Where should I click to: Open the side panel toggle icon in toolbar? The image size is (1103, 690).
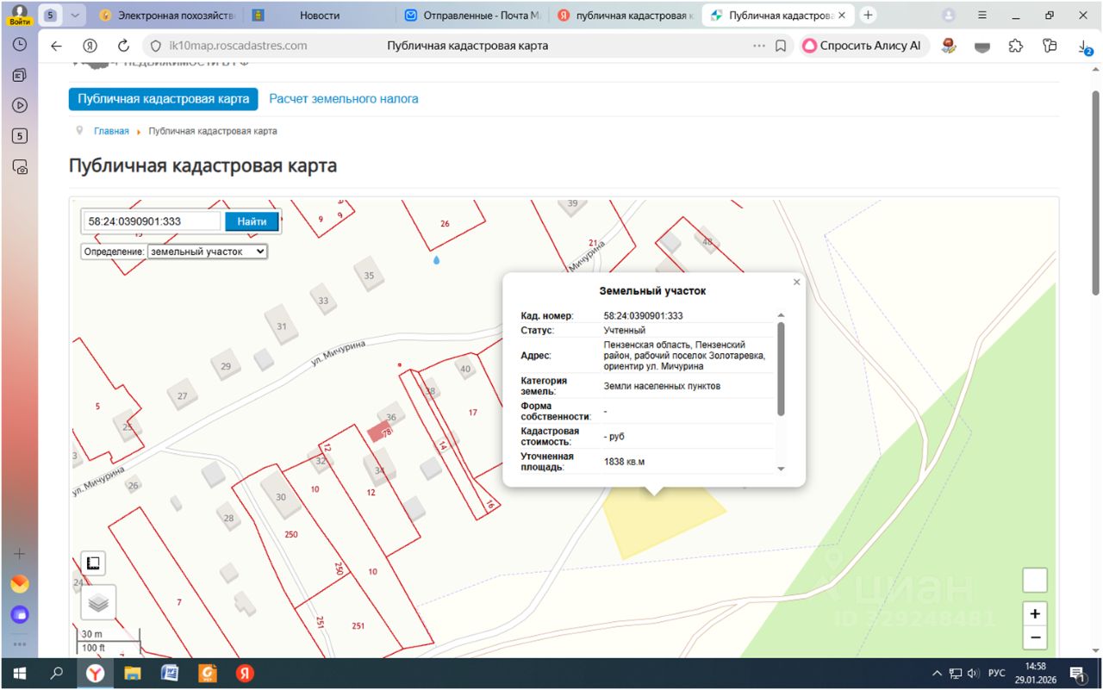point(1049,46)
